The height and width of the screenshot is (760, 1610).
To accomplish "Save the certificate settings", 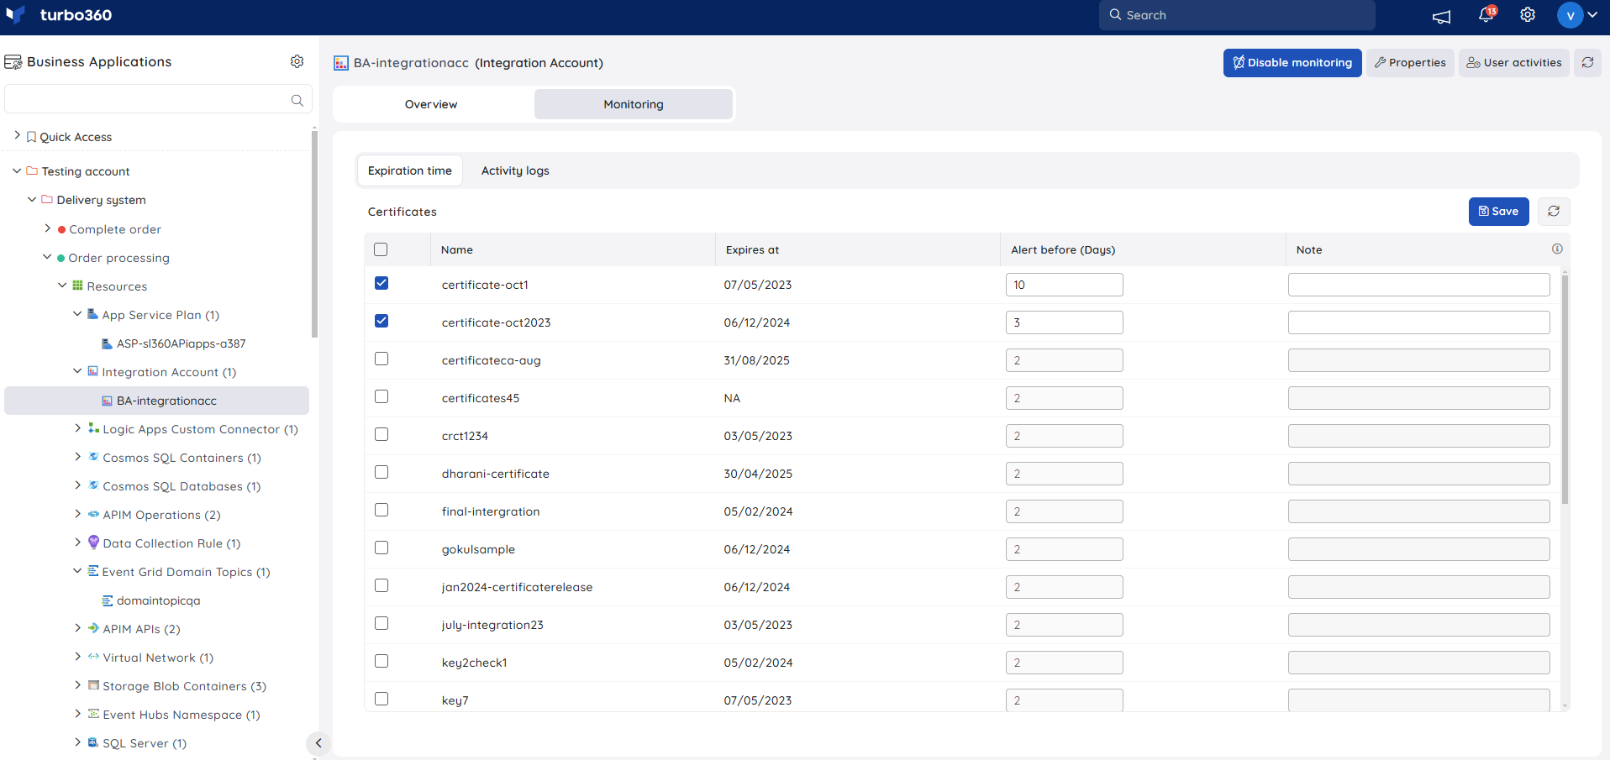I will [x=1498, y=212].
